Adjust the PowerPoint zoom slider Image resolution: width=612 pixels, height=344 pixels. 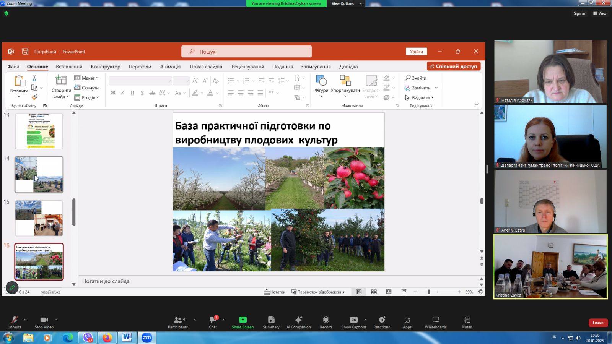(x=429, y=292)
